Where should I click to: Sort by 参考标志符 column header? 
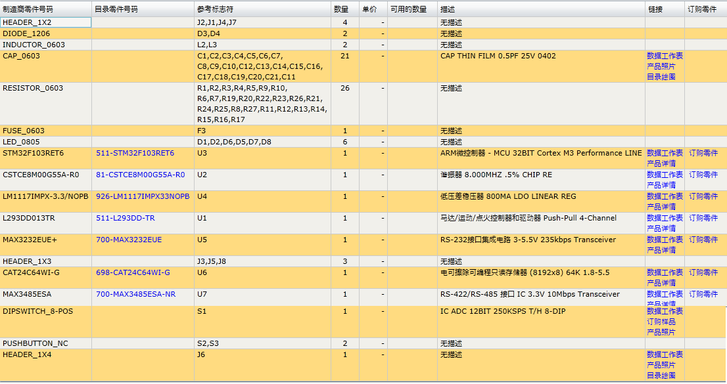[x=262, y=9]
